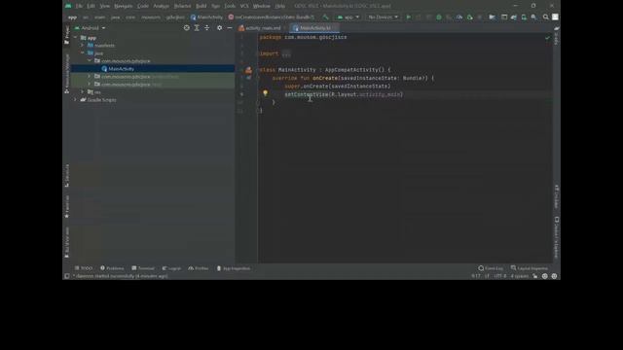623x350 pixels.
Task: Open the Problems tool window
Action: pos(112,268)
